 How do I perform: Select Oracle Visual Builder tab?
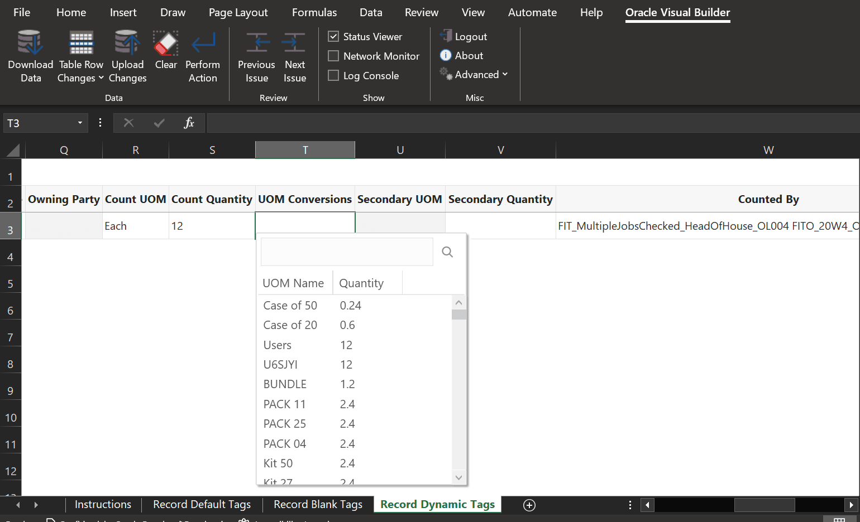677,12
